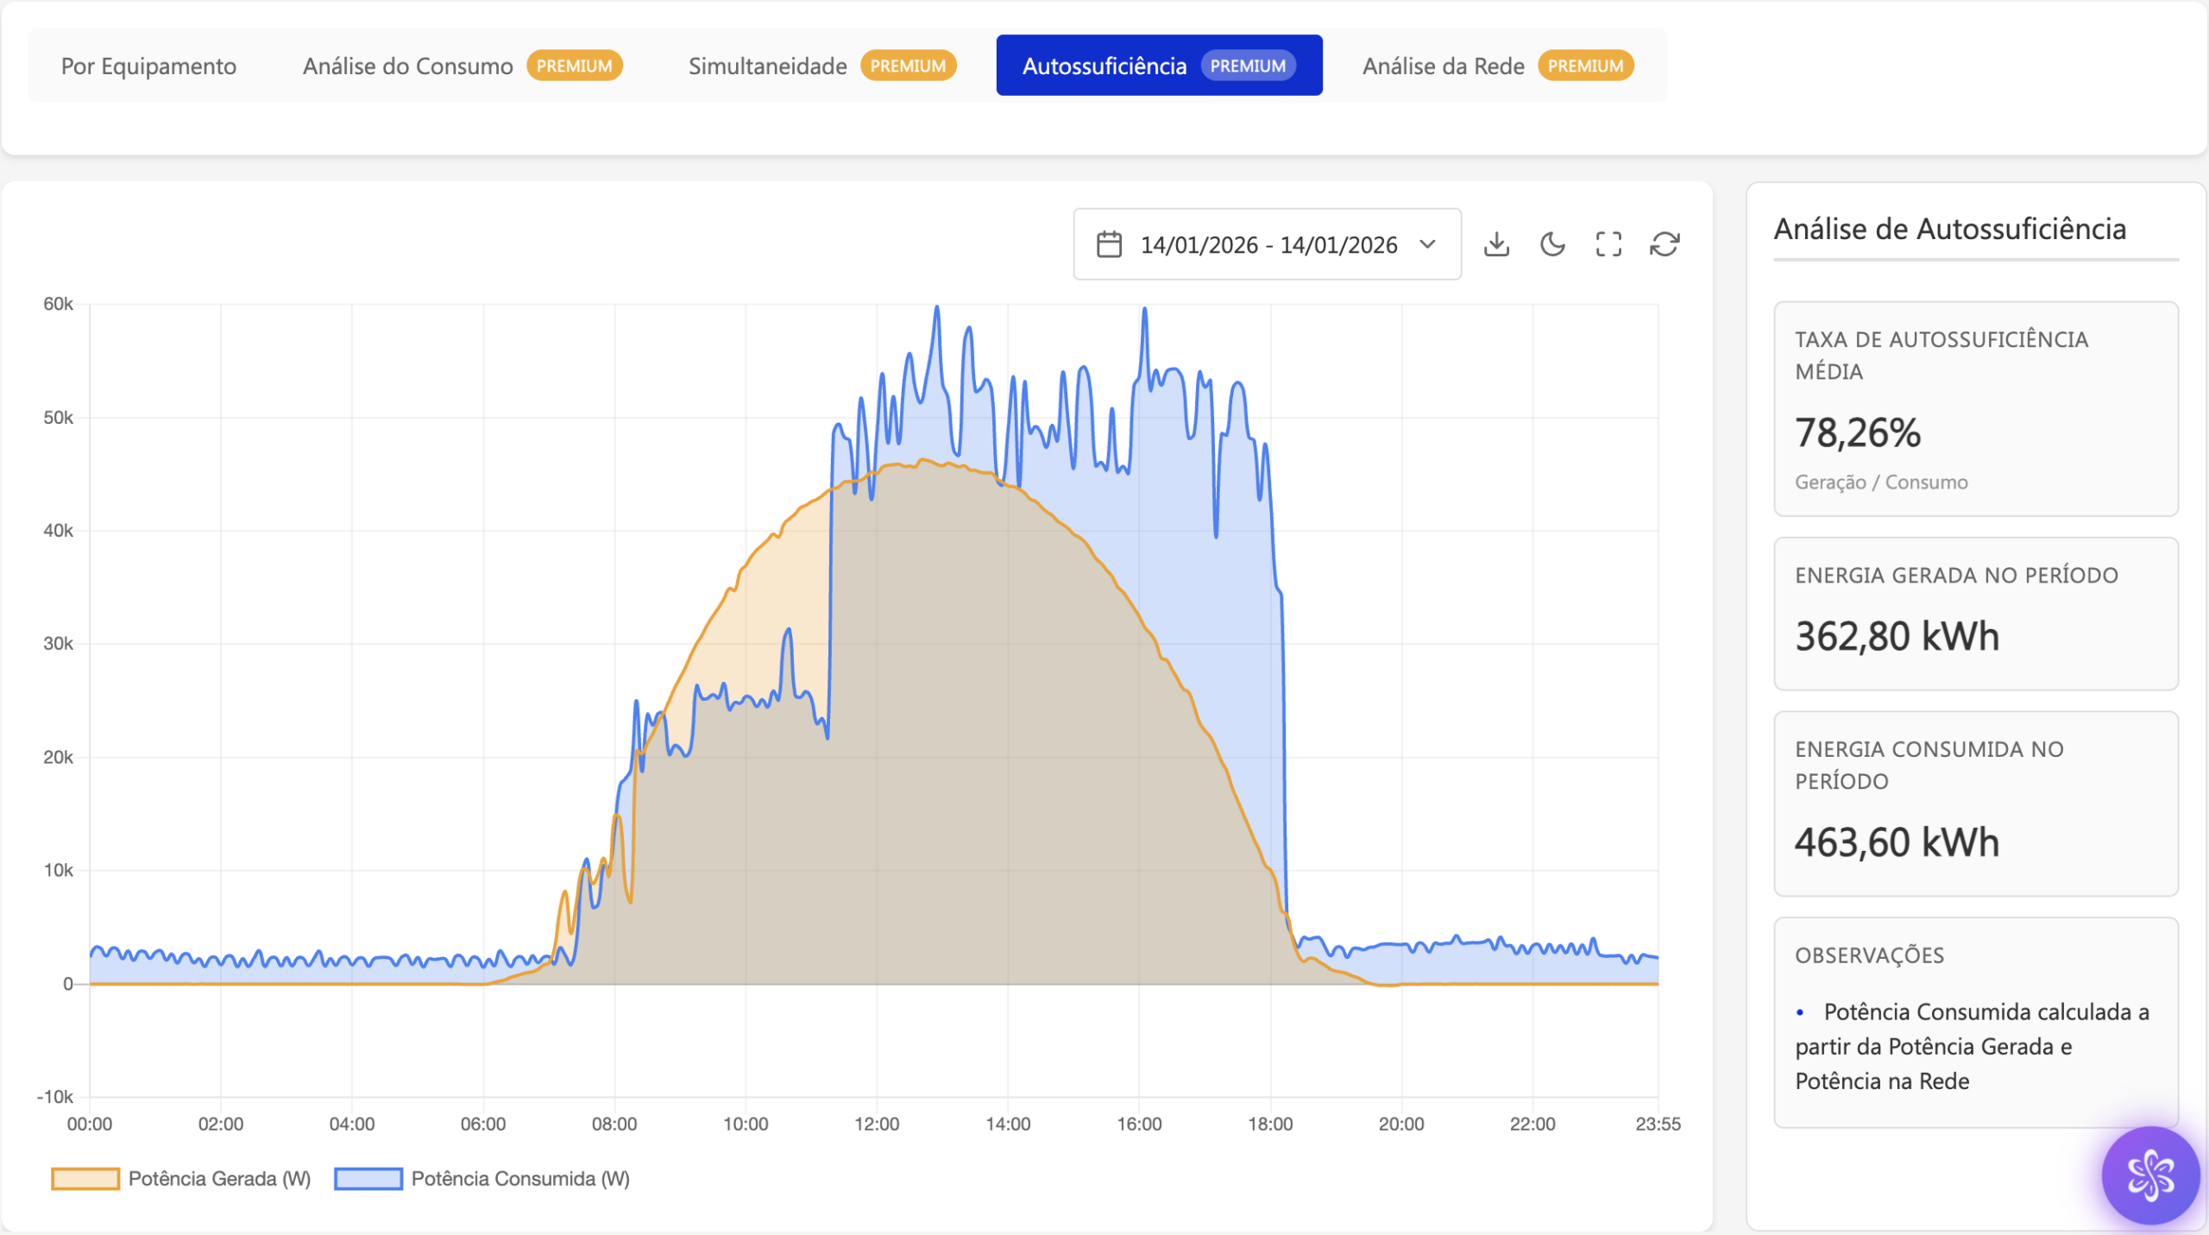Open the date range dropdown chevron
This screenshot has width=2209, height=1235.
1428,244
